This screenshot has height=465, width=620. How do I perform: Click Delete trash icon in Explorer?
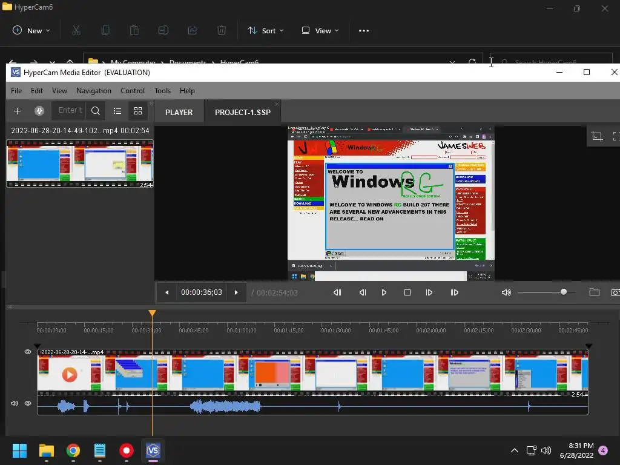coord(222,30)
